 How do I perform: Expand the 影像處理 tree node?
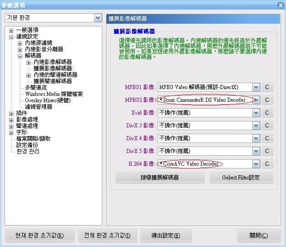(x=11, y=120)
